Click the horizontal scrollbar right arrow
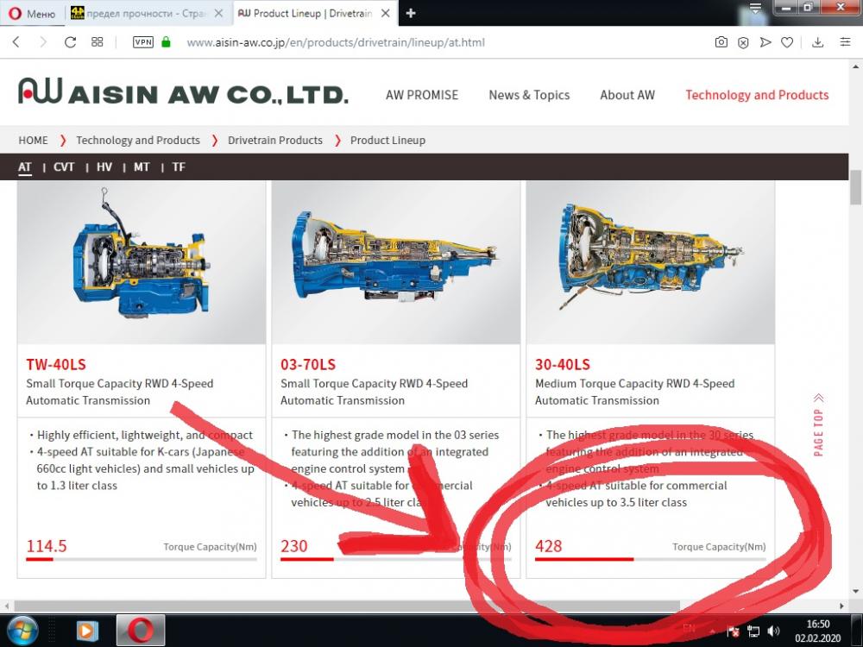 click(x=841, y=606)
